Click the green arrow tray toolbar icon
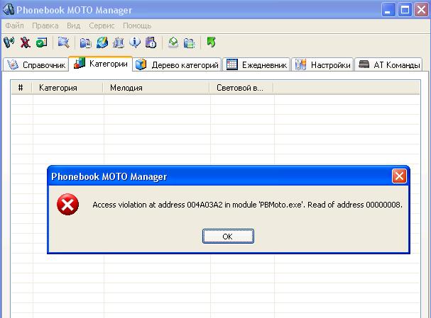The image size is (431, 318). (173, 42)
